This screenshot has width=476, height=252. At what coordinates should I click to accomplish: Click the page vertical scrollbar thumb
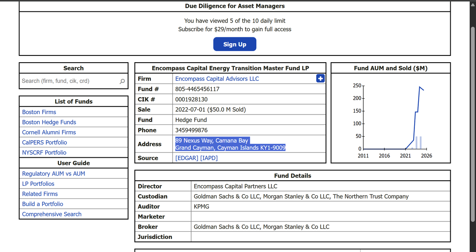pos(472,125)
